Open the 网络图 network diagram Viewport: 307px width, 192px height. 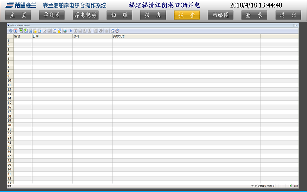pyautogui.click(x=221, y=15)
